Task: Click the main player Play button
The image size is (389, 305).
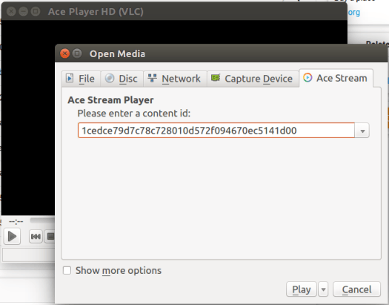Action: click(x=12, y=236)
